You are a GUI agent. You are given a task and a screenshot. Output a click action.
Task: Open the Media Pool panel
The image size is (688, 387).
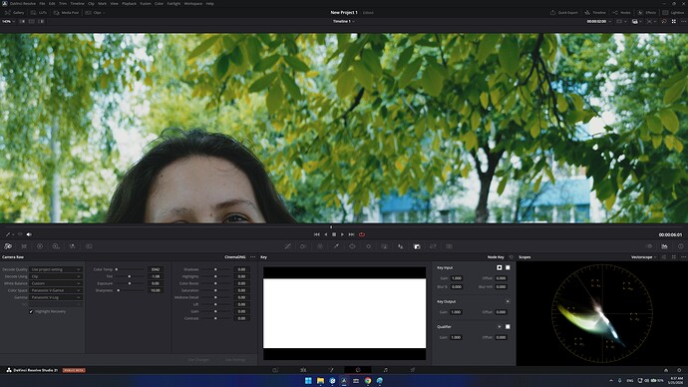(x=66, y=13)
